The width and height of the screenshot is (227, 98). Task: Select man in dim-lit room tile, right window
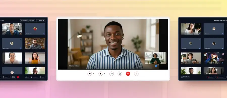[x=214, y=58]
